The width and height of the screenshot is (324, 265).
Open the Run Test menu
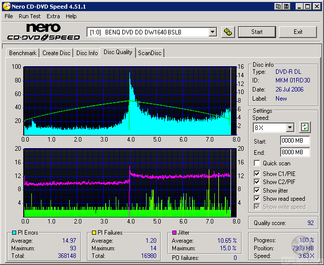(x=29, y=16)
